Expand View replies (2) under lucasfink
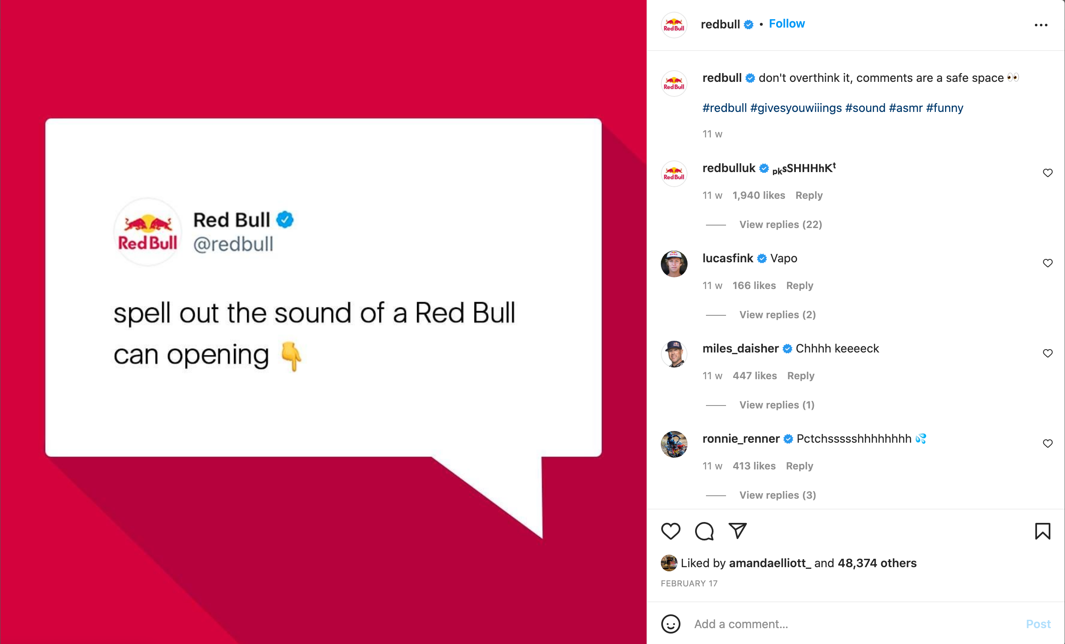This screenshot has width=1065, height=644. tap(777, 315)
